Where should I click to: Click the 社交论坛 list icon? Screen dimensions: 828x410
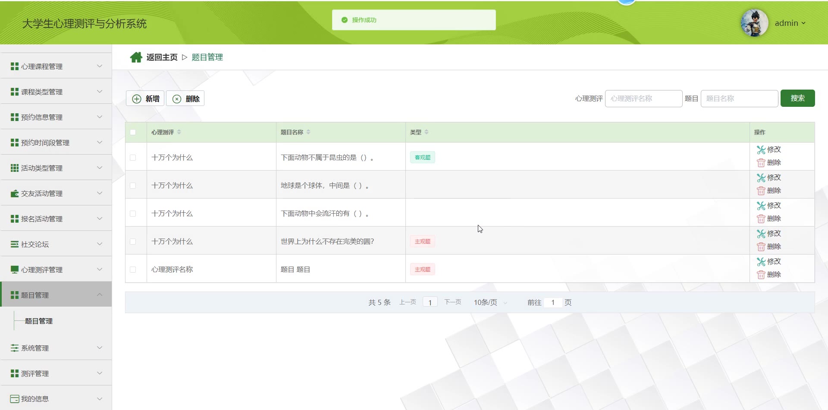click(15, 244)
